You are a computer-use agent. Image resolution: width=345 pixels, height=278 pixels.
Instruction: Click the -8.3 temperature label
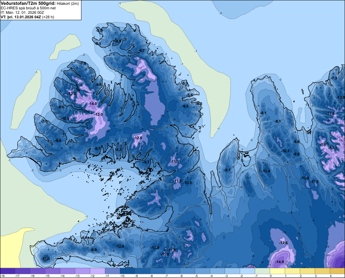tap(119, 150)
